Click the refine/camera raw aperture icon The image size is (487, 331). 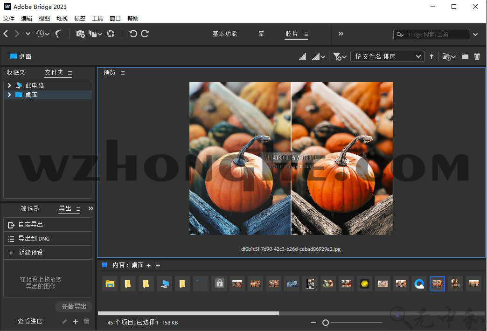111,34
